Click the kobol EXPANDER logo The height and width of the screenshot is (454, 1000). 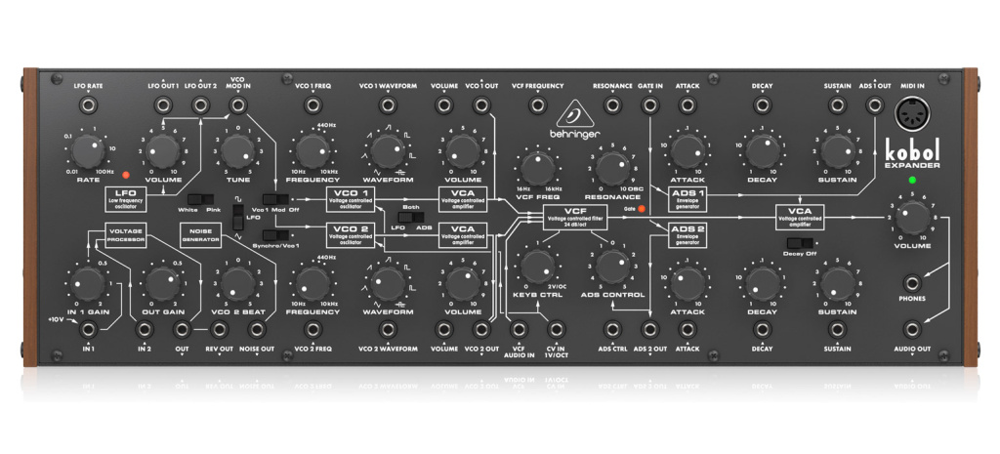click(913, 155)
